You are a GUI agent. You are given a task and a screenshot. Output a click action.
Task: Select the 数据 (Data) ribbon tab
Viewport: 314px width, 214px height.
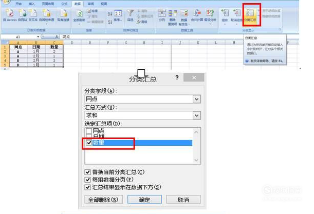pyautogui.click(x=78, y=4)
